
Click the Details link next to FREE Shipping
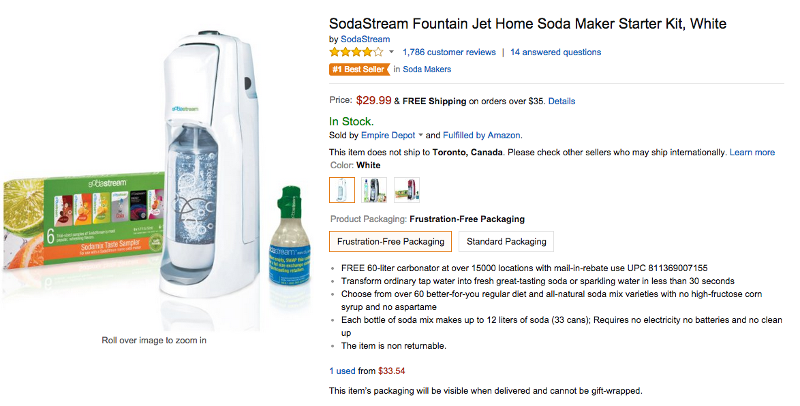(561, 101)
